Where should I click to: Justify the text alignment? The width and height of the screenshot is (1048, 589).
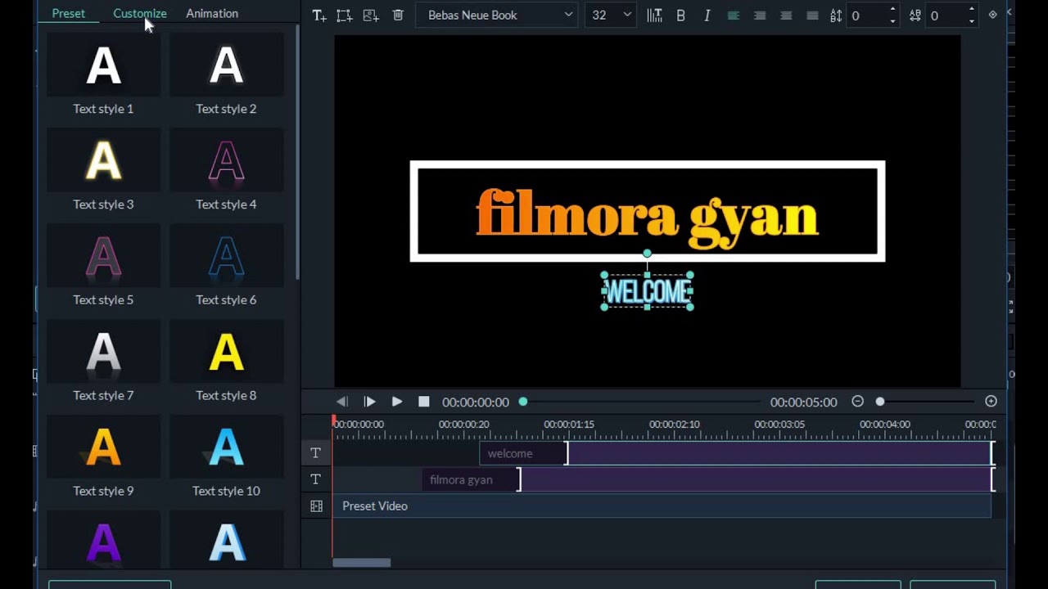[812, 16]
